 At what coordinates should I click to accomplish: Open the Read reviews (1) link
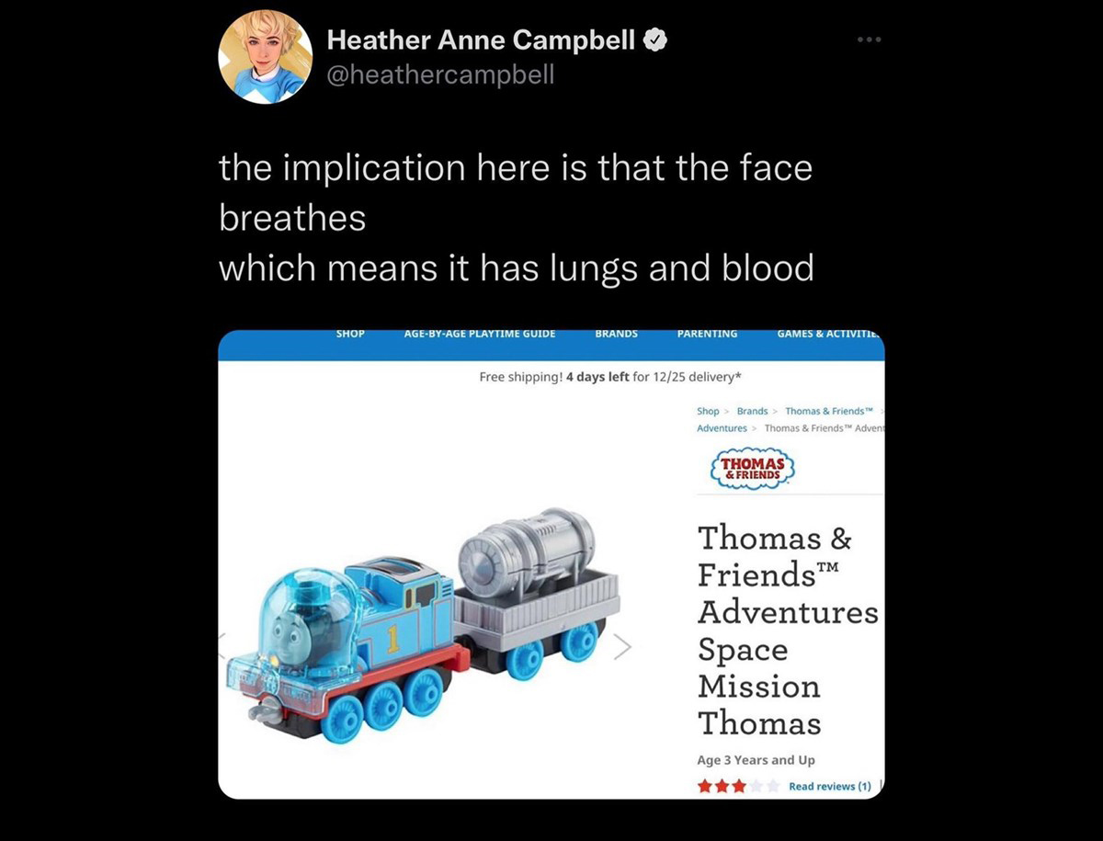[x=829, y=786]
